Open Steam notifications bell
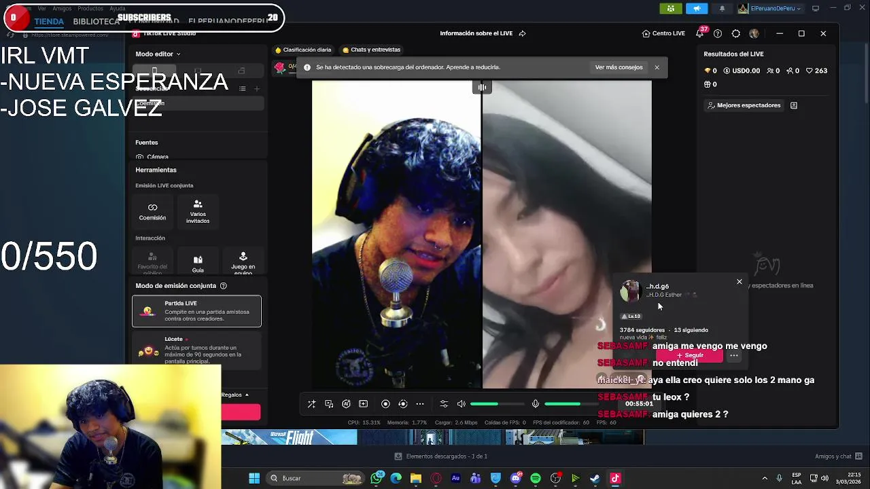Viewport: 870px width, 489px height. [722, 8]
